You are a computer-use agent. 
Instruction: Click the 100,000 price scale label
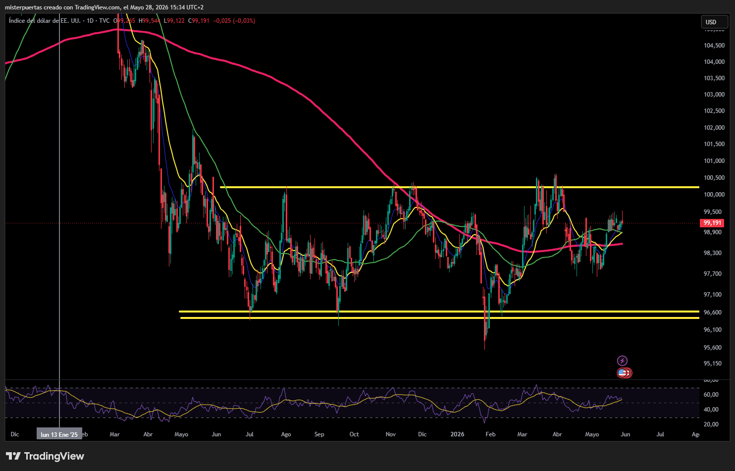[714, 195]
